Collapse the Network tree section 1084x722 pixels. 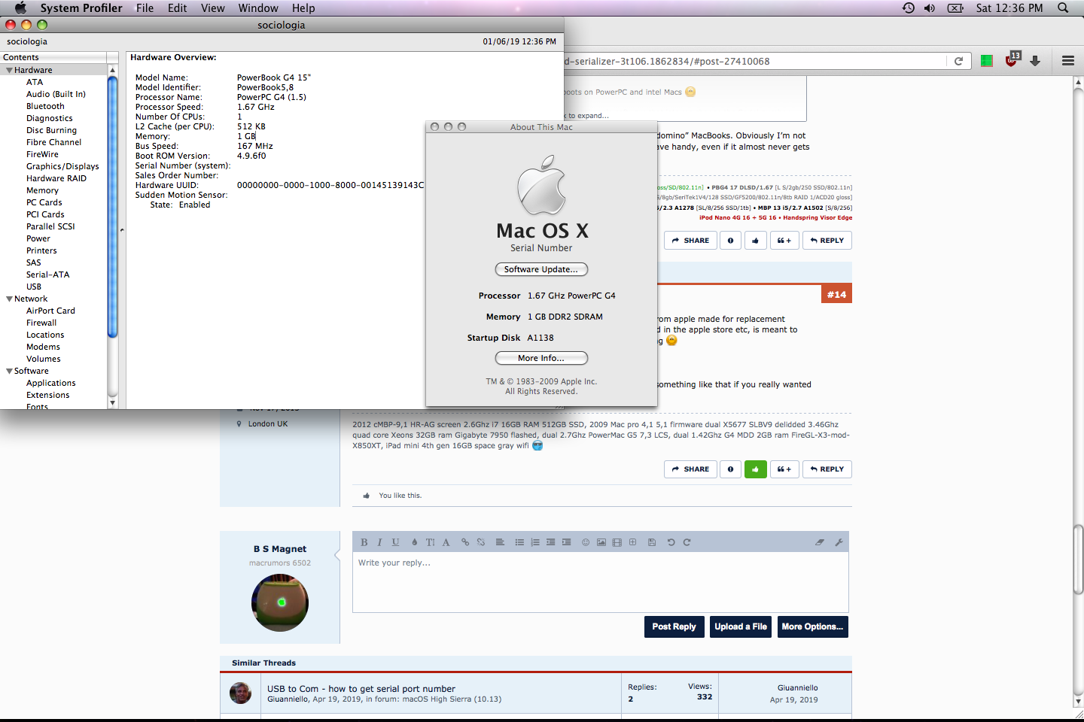[9, 299]
